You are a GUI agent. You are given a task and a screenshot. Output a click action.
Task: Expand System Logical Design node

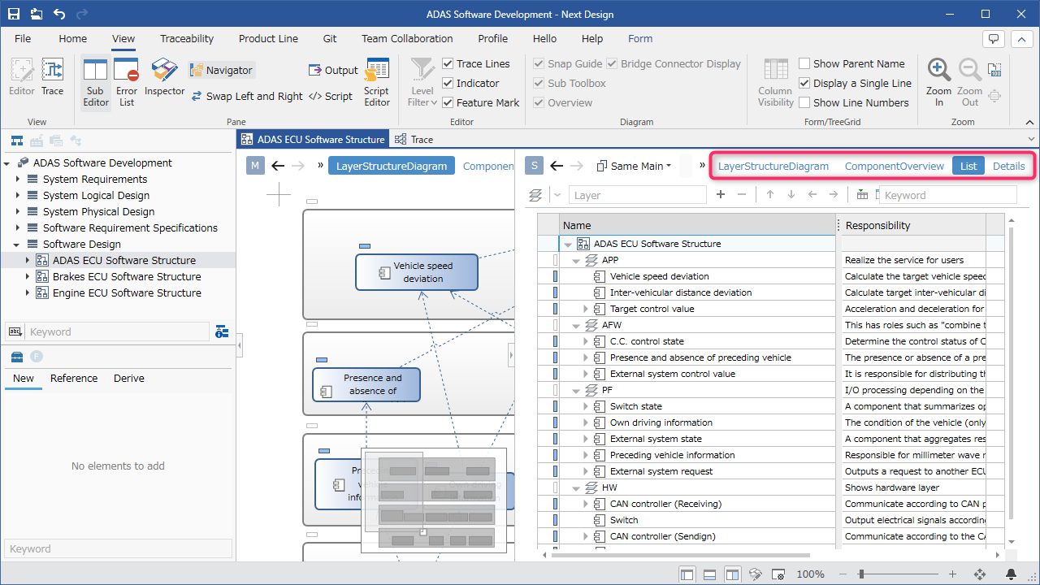(x=18, y=195)
